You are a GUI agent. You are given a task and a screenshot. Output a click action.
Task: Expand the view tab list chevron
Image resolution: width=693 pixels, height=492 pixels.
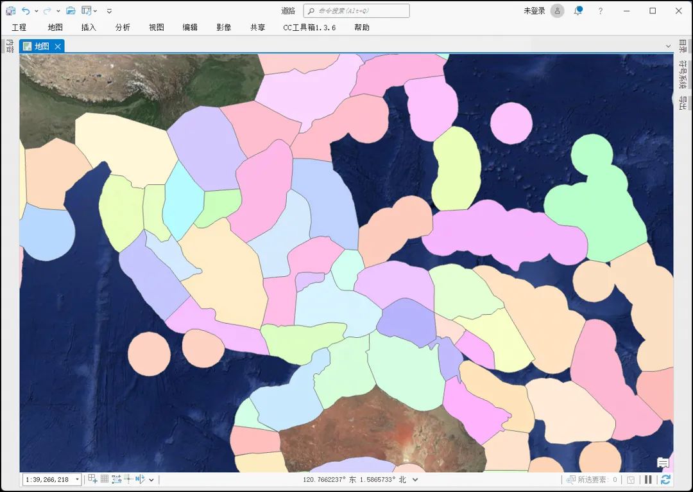click(668, 46)
